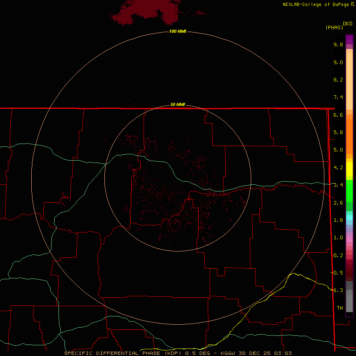Click the DKD legend title
This screenshot has height=356, width=356.
tap(348, 24)
